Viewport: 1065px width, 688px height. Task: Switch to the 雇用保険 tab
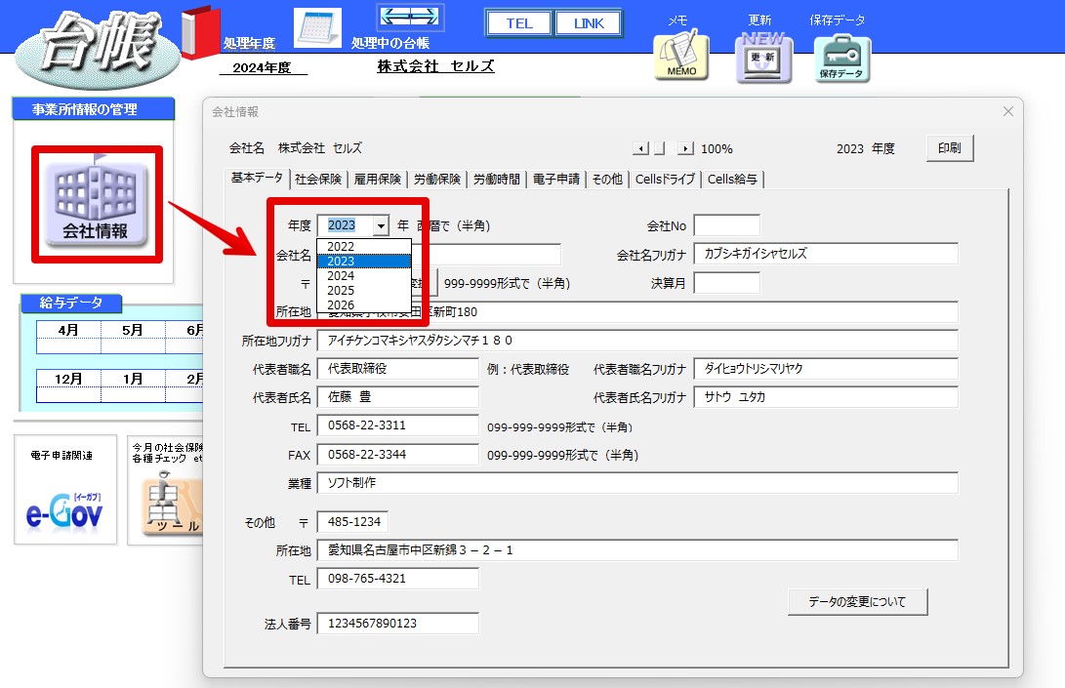click(x=378, y=180)
